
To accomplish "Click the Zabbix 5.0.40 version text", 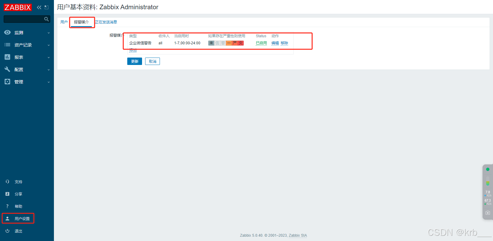I will pyautogui.click(x=251, y=235).
